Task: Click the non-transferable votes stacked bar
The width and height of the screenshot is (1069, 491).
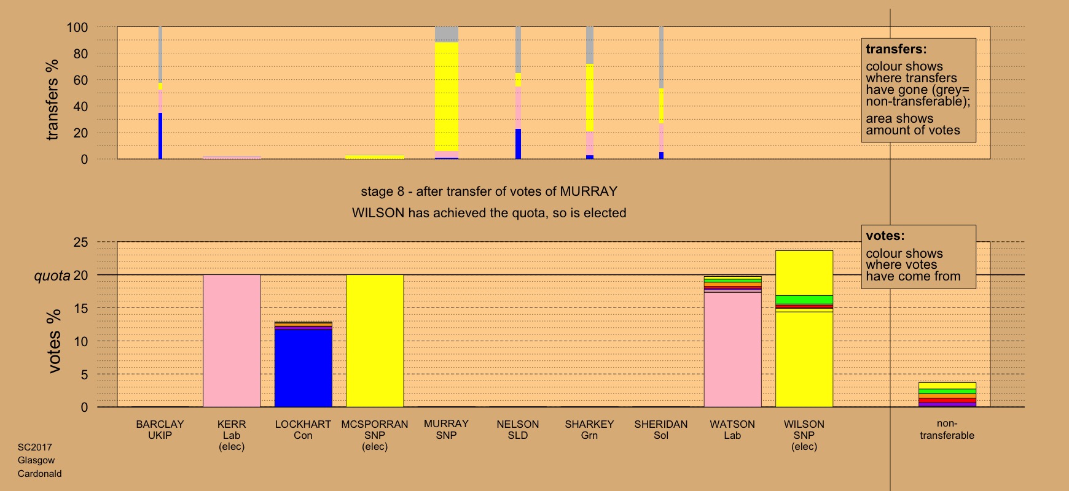Action: click(x=947, y=395)
